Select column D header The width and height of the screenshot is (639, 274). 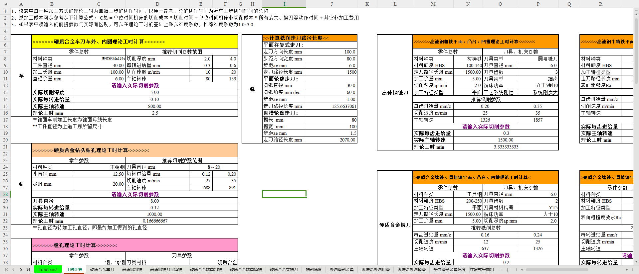point(157,4)
